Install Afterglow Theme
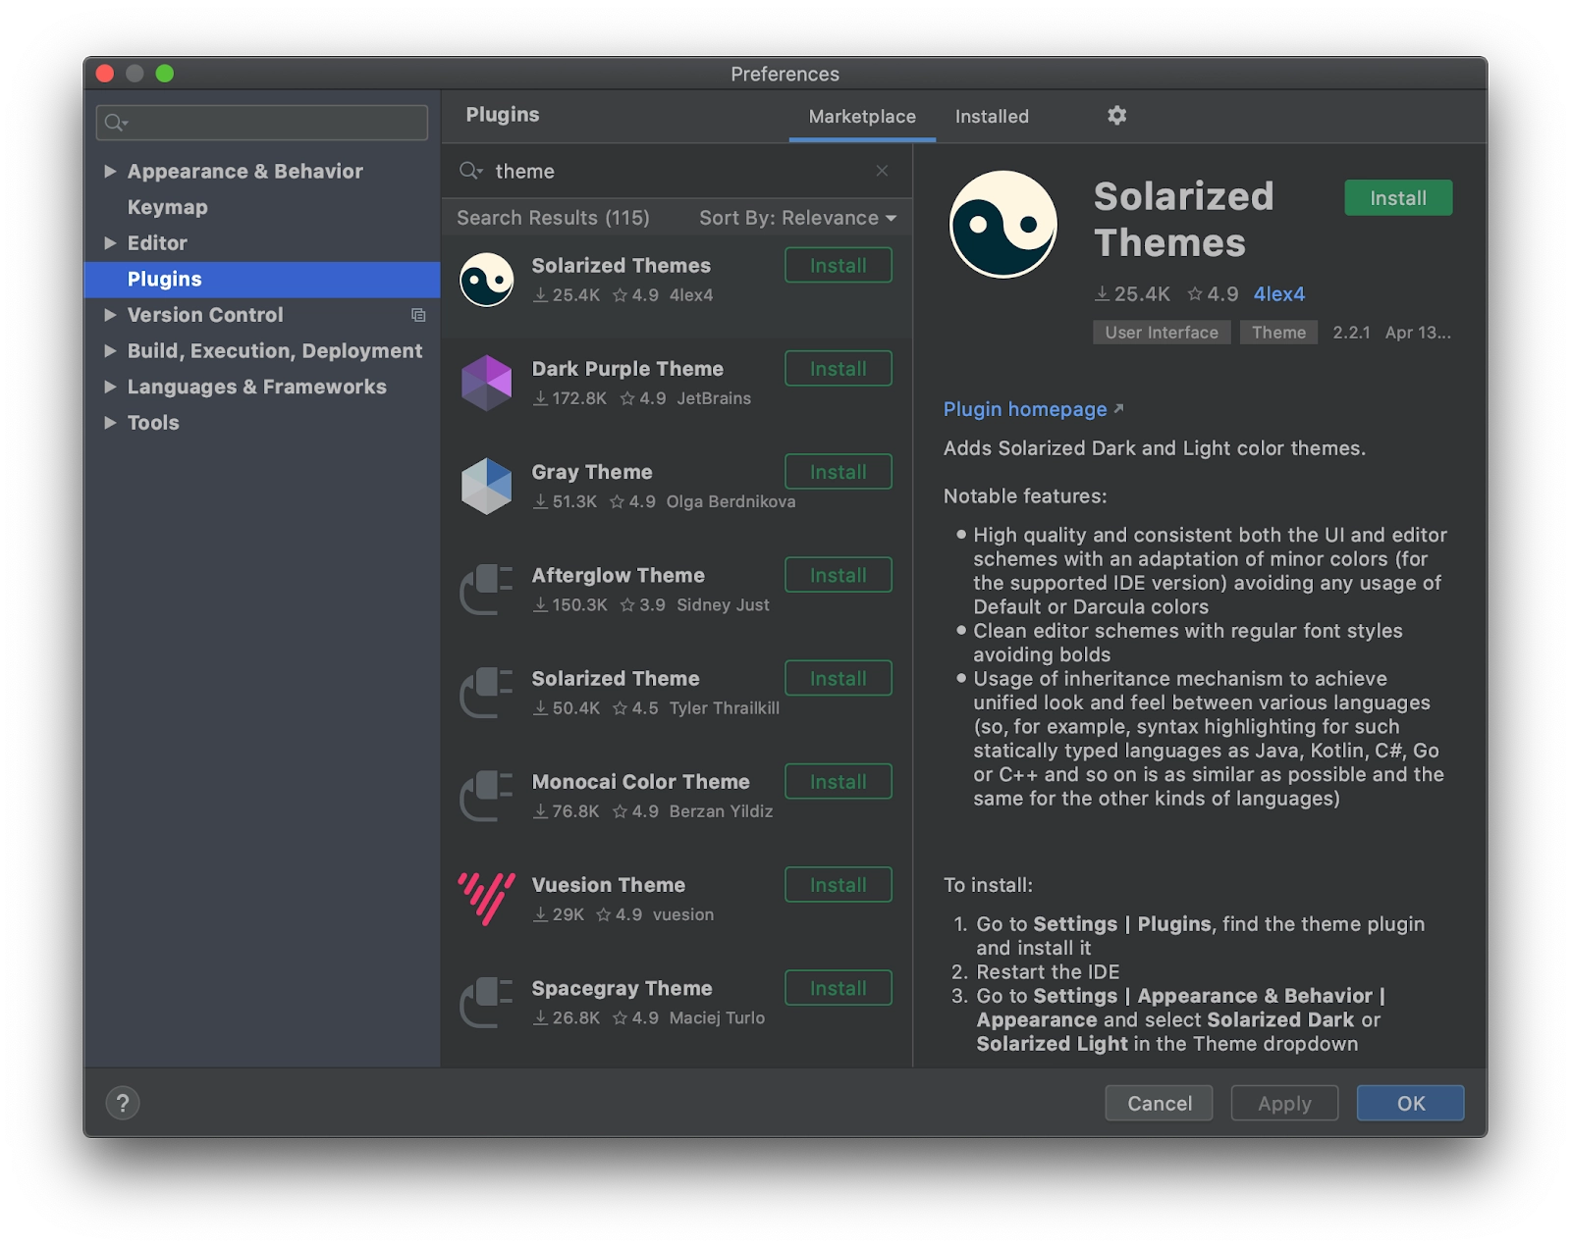Screen dimensions: 1571x1248 point(839,575)
